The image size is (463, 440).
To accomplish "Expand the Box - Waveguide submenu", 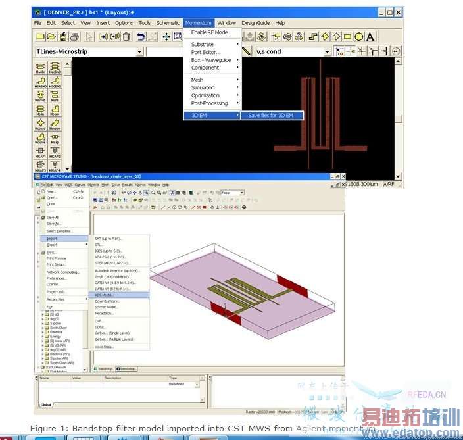I will (x=212, y=60).
